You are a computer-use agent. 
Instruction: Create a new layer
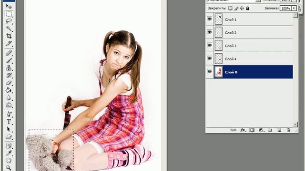pos(279,130)
